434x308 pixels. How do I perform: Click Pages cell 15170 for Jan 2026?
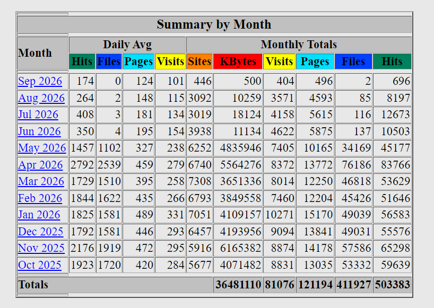315,215
